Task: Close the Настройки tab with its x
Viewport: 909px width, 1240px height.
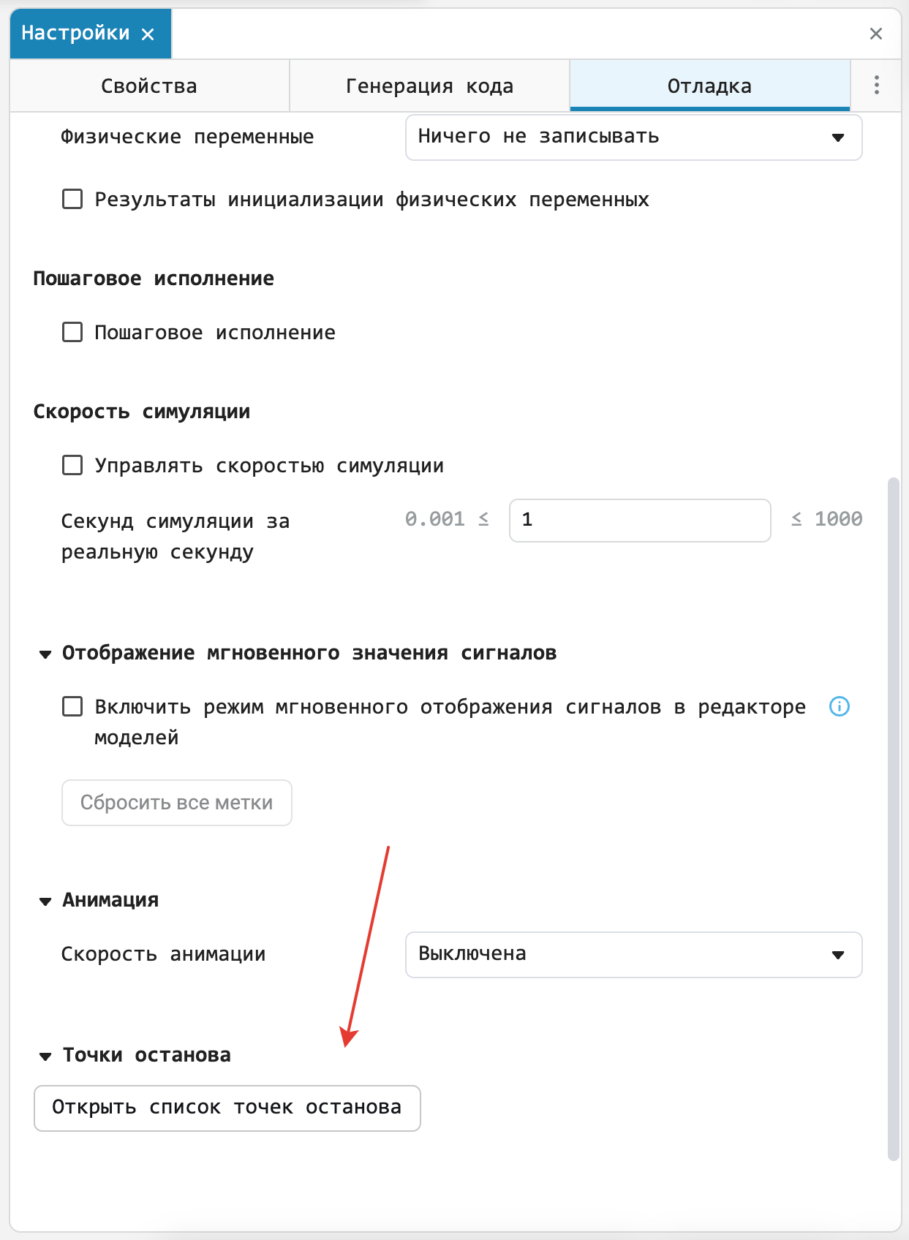Action: pyautogui.click(x=148, y=34)
